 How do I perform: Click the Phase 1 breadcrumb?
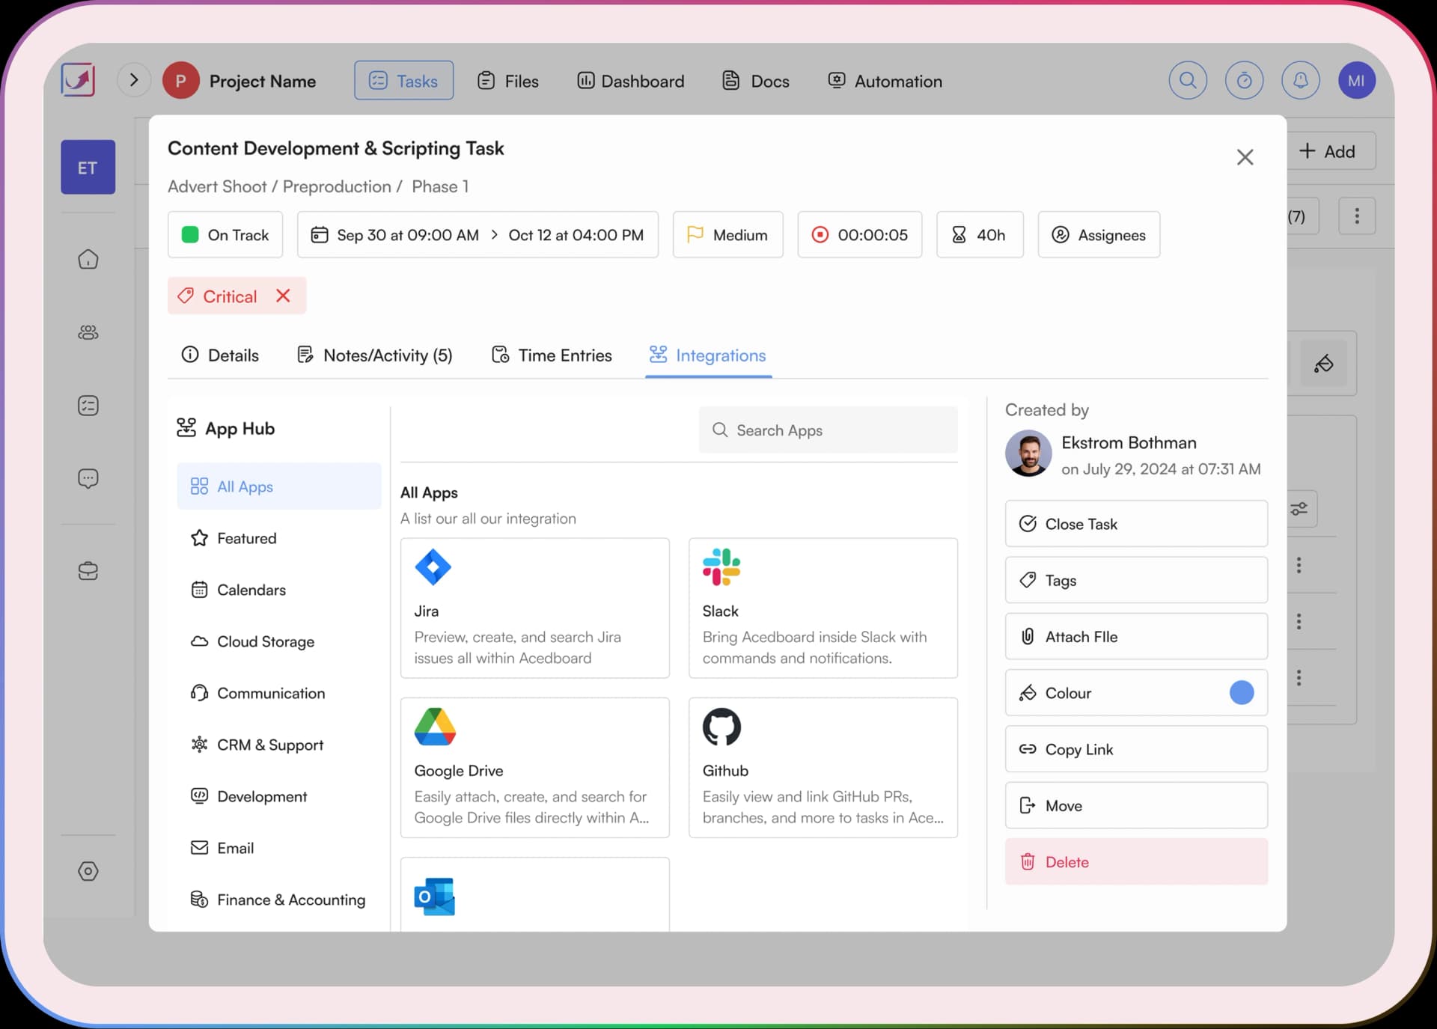pos(440,186)
